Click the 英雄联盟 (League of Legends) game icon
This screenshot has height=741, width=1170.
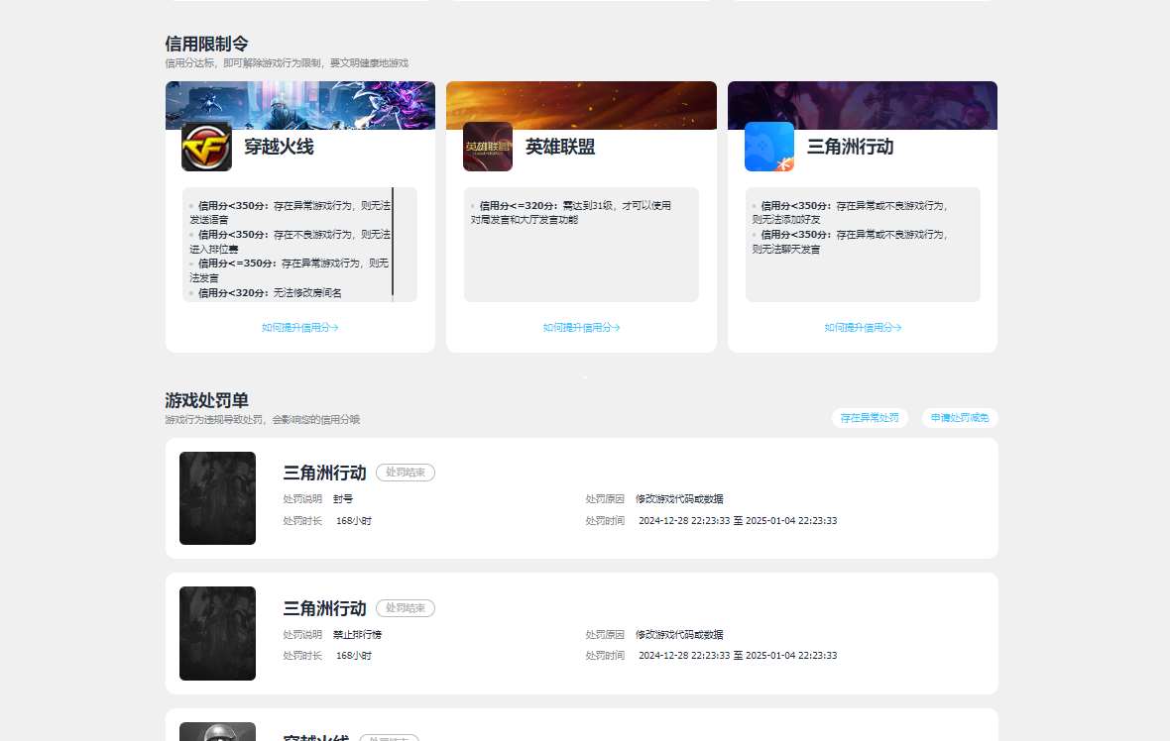(488, 146)
